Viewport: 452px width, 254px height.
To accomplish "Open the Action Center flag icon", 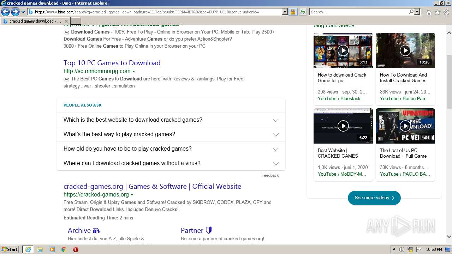I will [418, 249].
